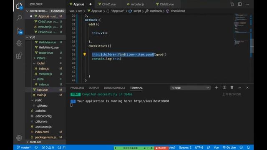Image resolution: width=267 pixels, height=150 pixels.
Task: Collapse the OPEN EDITORS section
Action: tap(45, 11)
